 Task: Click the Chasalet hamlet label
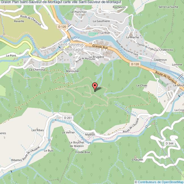[137, 160]
